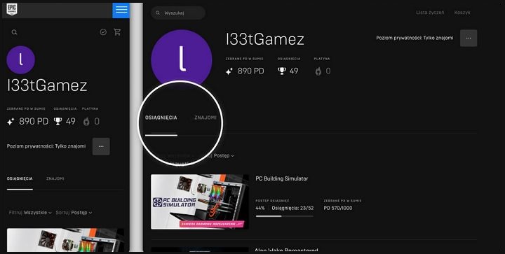Open the blue hamburger menu
The width and height of the screenshot is (505, 254).
(x=121, y=10)
